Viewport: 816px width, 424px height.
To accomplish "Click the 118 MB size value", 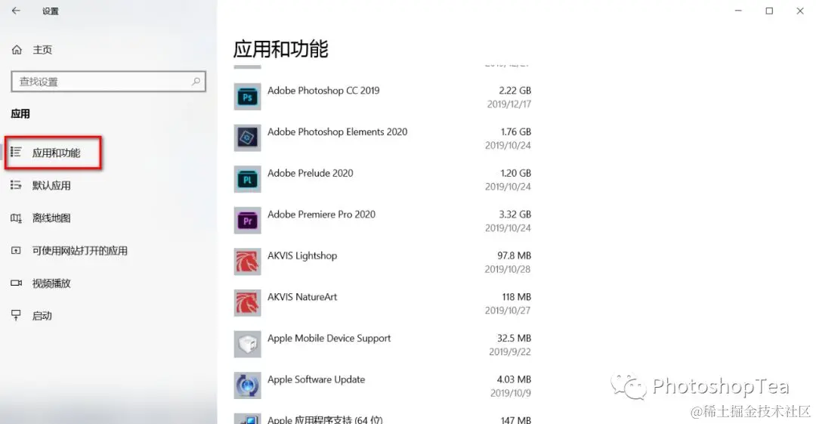I will pos(516,297).
